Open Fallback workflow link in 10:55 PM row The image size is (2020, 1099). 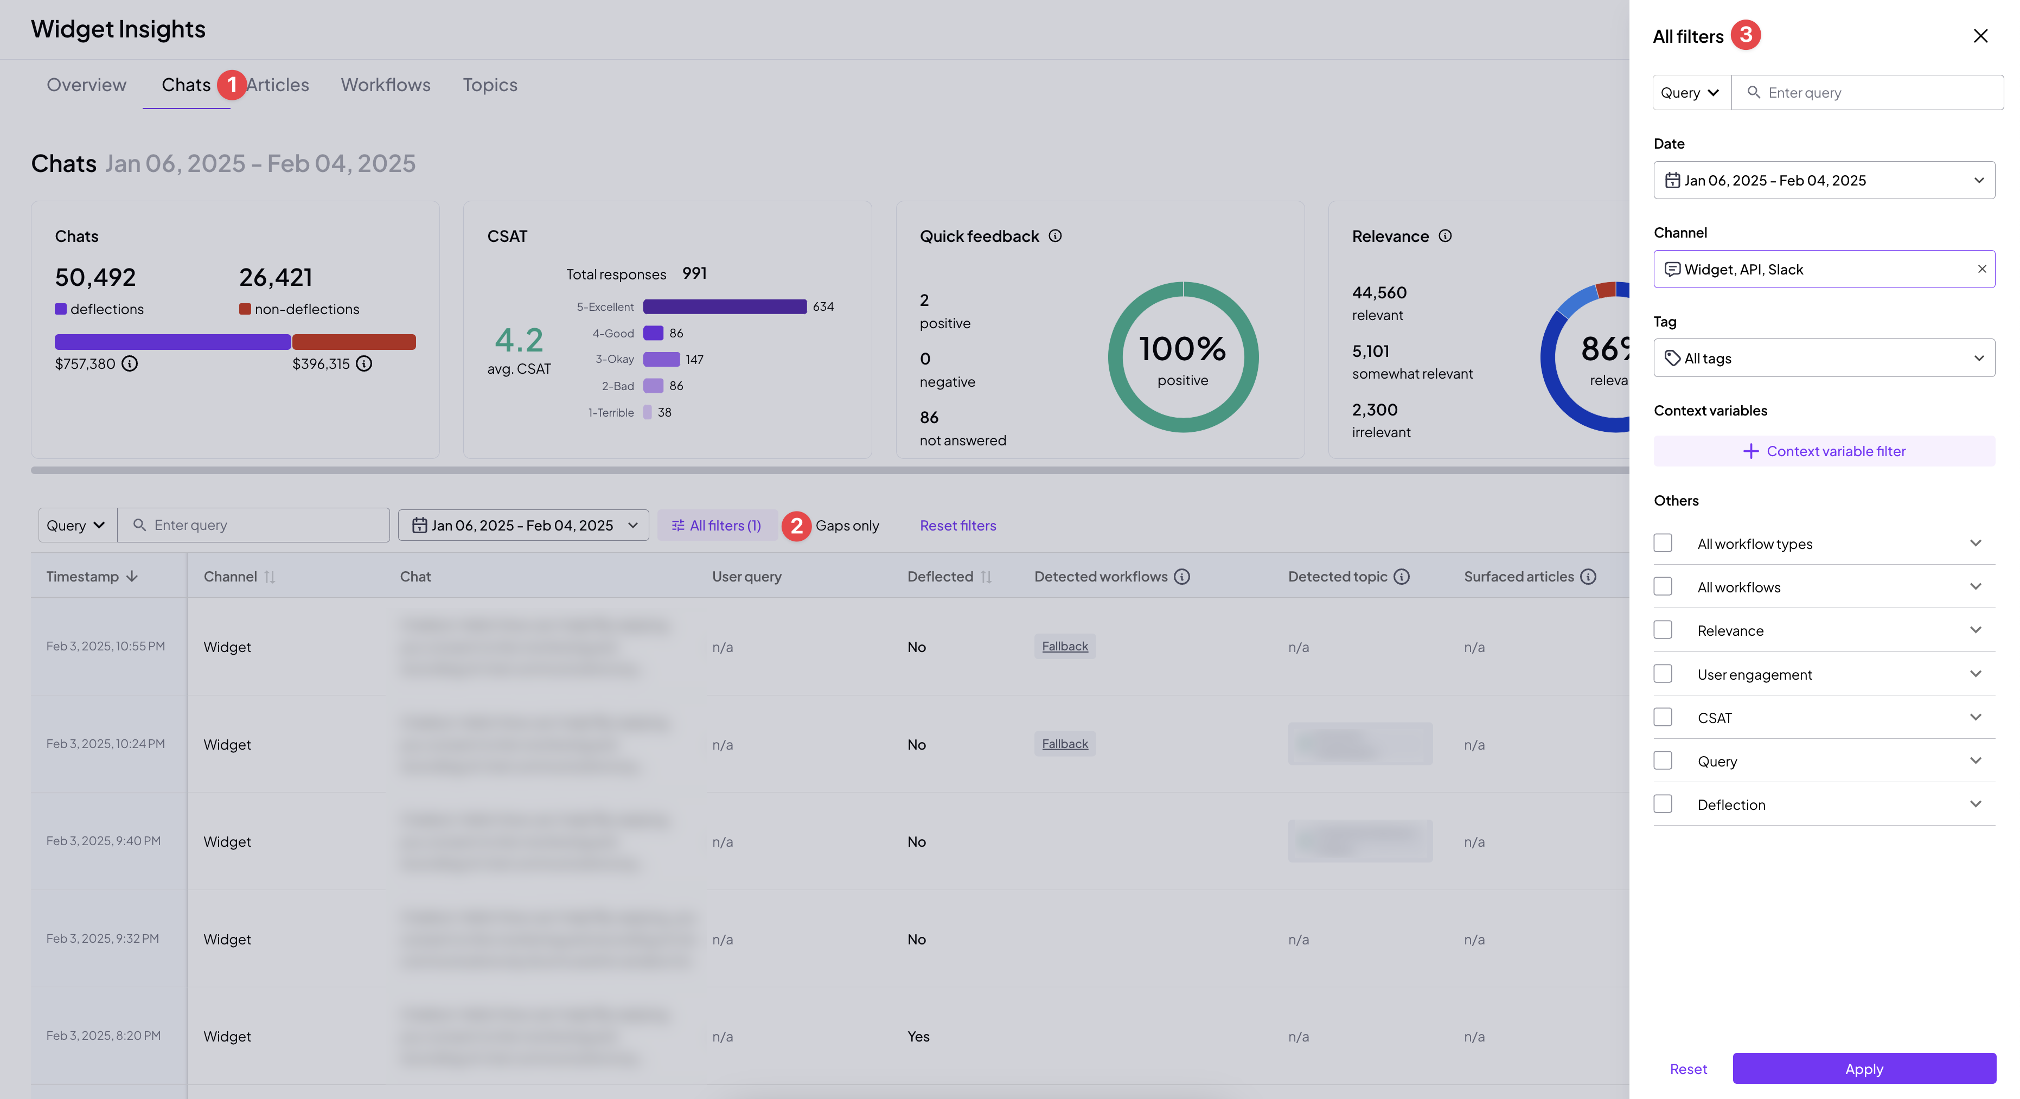(1065, 647)
